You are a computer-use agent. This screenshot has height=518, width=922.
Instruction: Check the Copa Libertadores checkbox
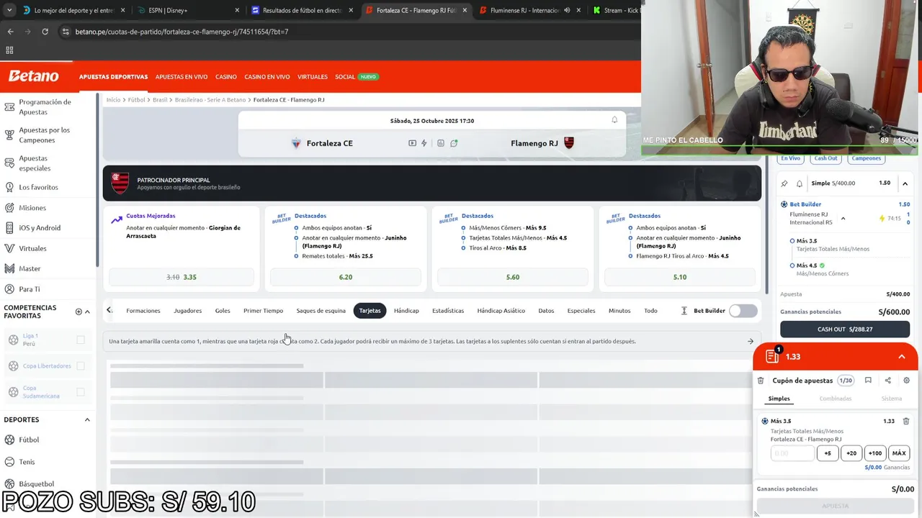coord(81,366)
